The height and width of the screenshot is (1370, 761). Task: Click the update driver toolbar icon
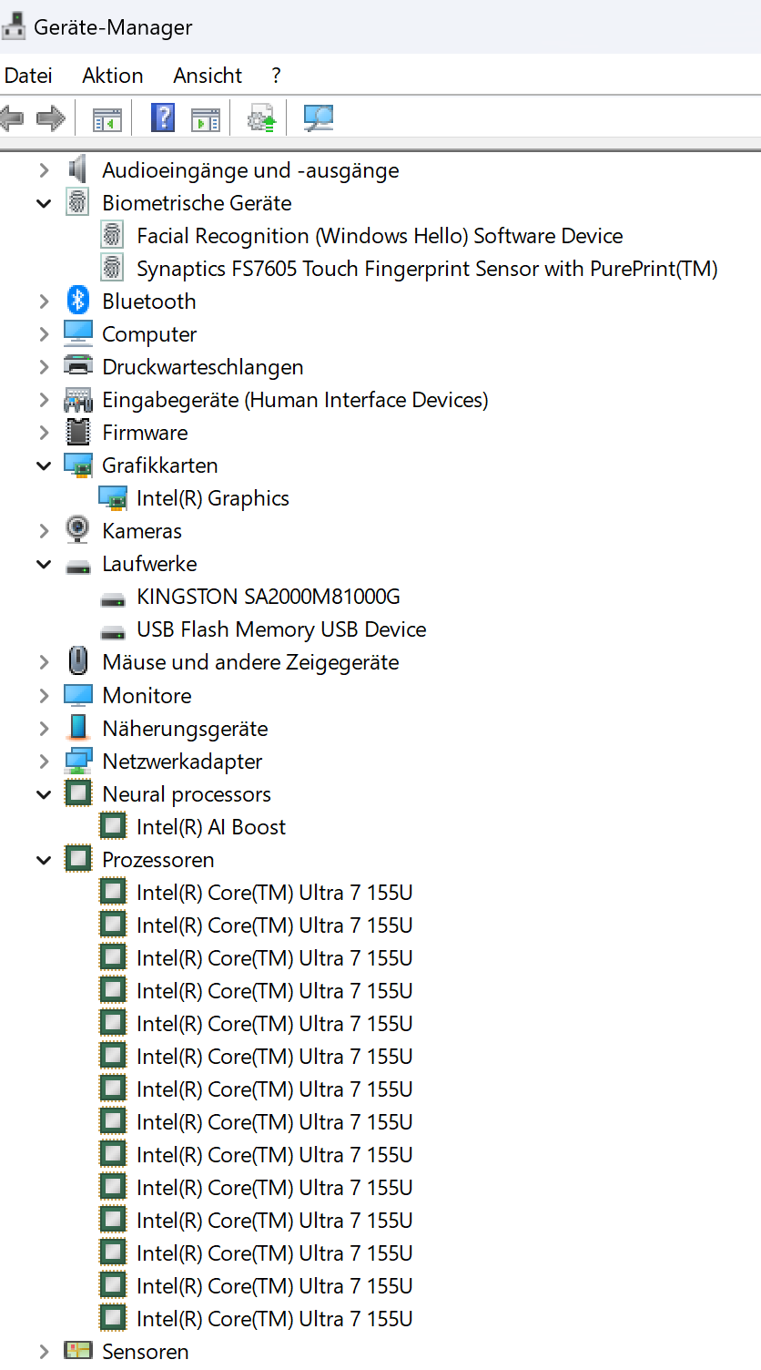(262, 118)
